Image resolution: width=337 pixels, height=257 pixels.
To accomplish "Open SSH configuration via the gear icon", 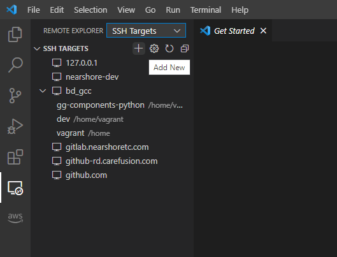I will [x=154, y=48].
